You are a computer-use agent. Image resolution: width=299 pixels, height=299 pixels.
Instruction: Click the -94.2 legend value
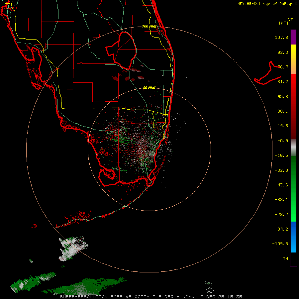(281, 229)
